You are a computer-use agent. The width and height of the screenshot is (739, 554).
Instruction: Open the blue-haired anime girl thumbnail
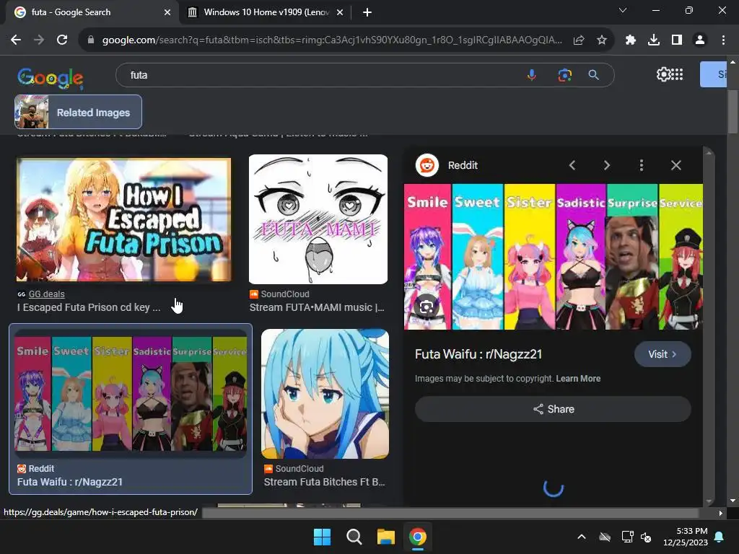point(325,394)
